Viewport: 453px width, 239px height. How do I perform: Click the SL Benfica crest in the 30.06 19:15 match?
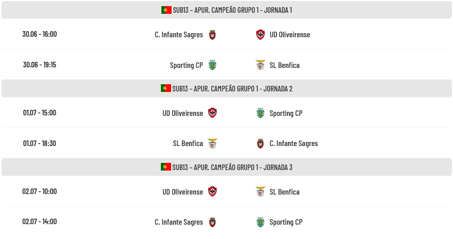260,65
